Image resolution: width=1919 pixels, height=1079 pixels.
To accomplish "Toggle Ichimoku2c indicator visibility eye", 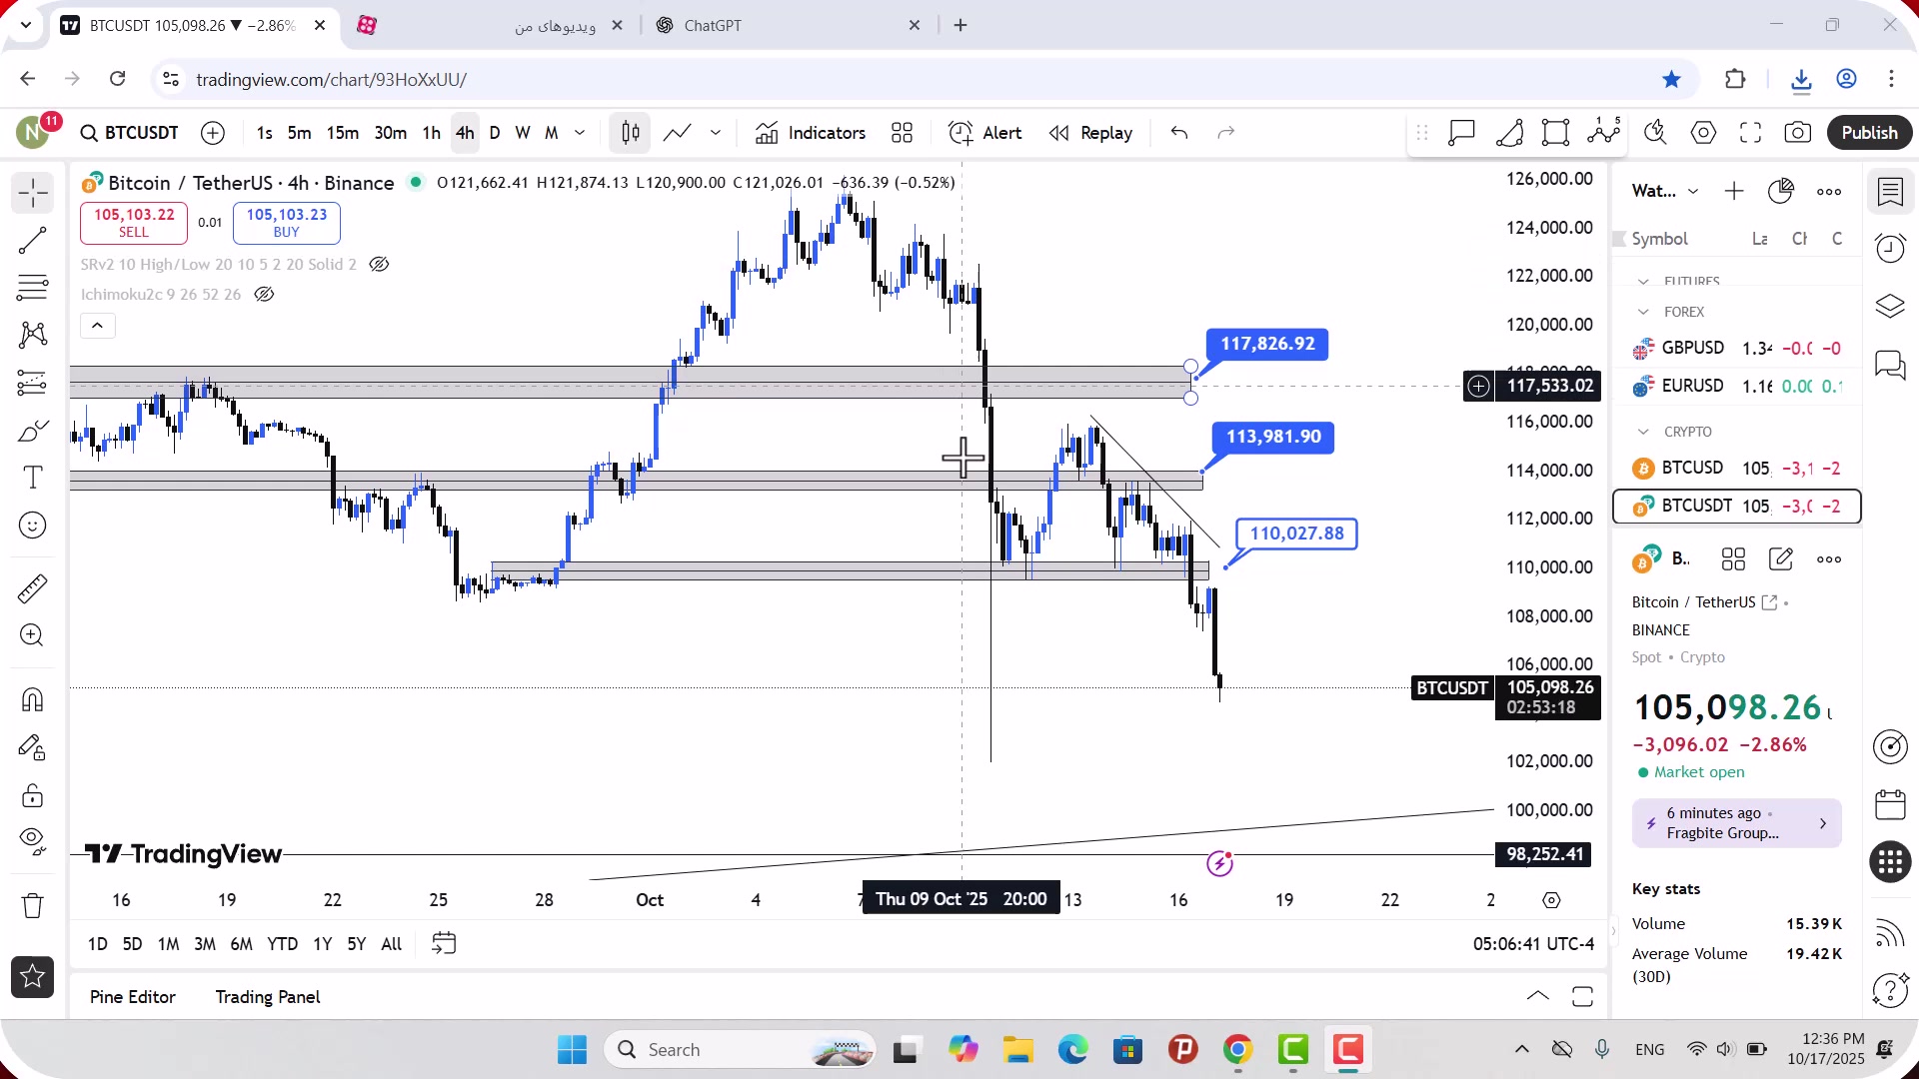I will tap(264, 295).
